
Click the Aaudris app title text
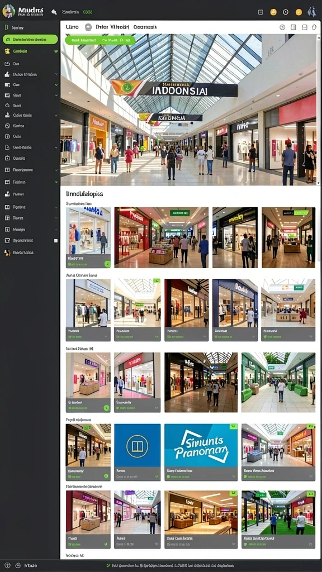(x=31, y=9)
